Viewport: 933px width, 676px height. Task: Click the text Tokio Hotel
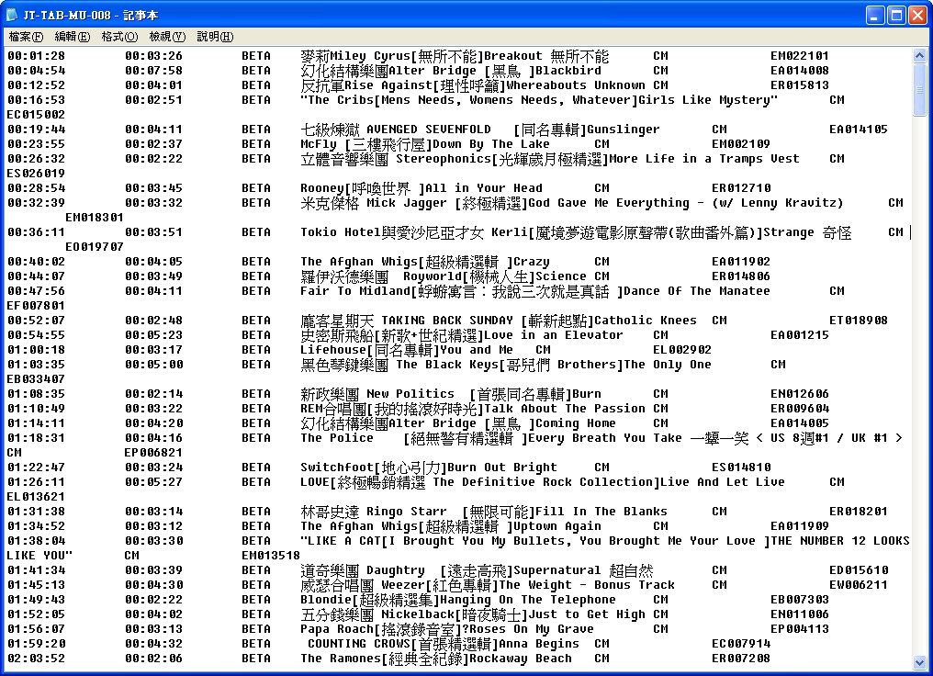pyautogui.click(x=341, y=232)
